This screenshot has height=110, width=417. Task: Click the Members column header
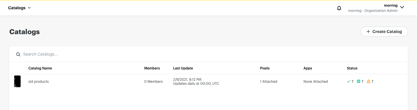(x=152, y=68)
